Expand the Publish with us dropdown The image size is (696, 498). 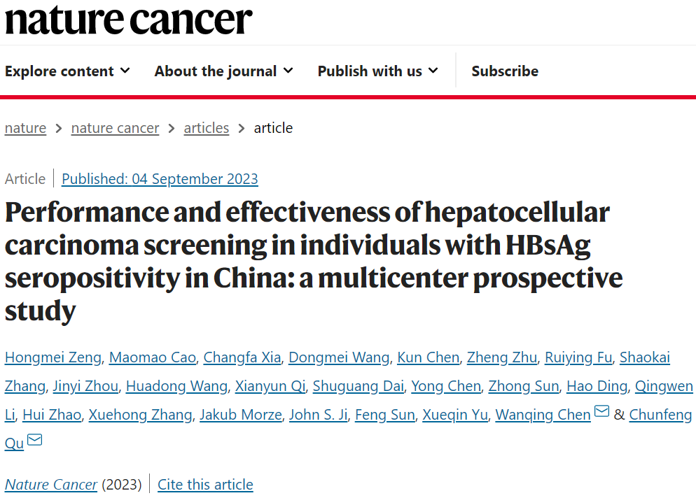377,71
